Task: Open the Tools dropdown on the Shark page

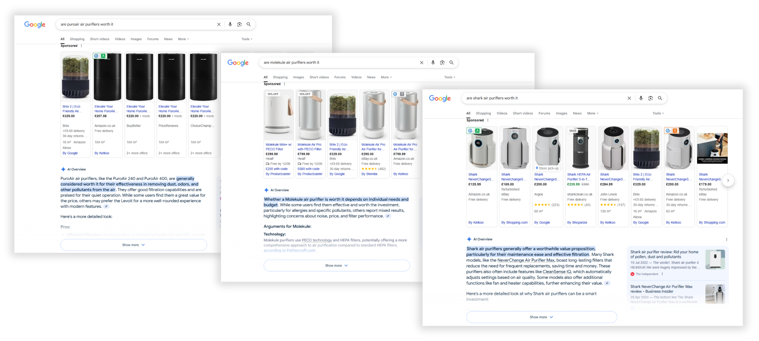Action: [658, 113]
